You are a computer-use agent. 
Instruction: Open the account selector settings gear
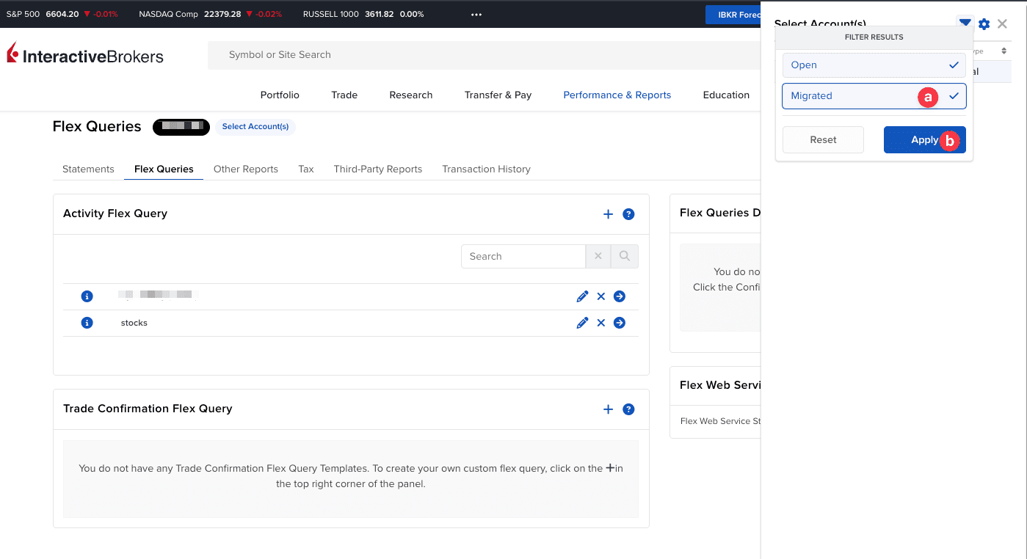coord(984,24)
